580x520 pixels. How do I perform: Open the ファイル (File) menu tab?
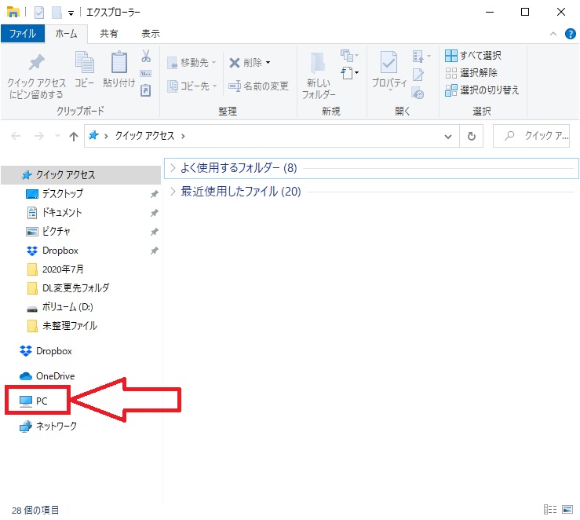click(x=23, y=34)
